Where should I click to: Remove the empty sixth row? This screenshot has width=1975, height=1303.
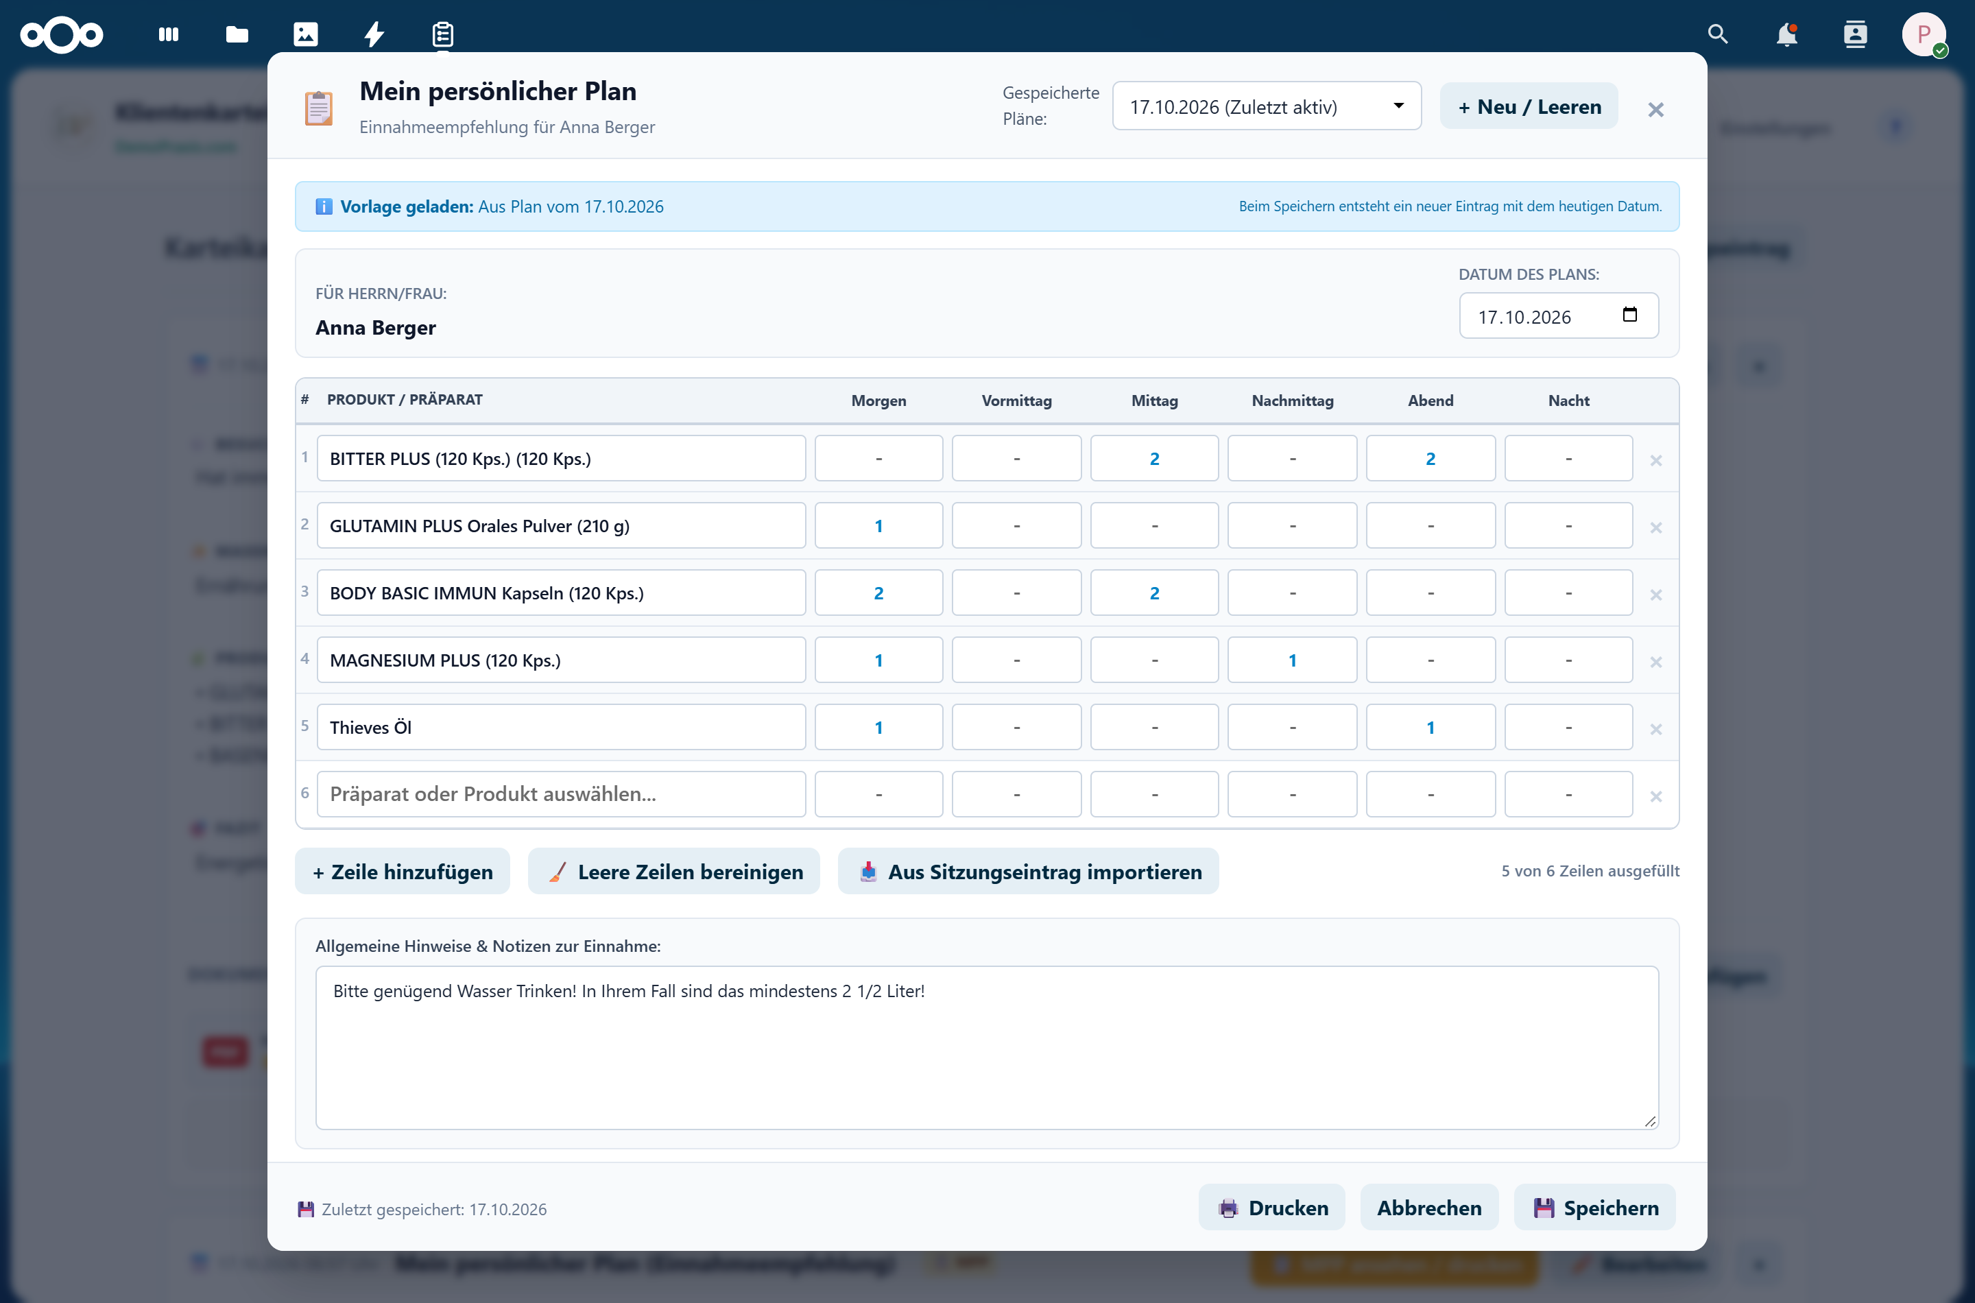tap(1655, 797)
